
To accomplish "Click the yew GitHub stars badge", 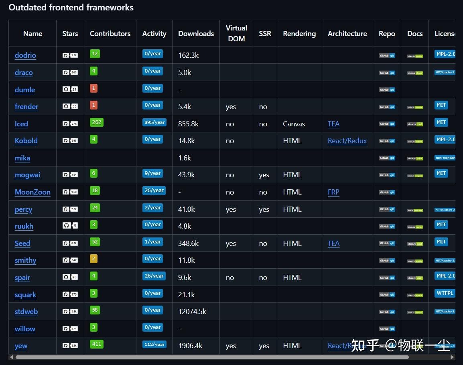I will pos(70,345).
